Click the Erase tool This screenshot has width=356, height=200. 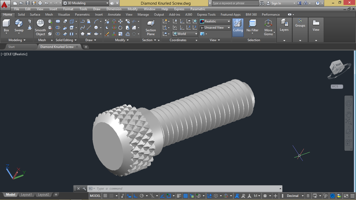(x=107, y=34)
